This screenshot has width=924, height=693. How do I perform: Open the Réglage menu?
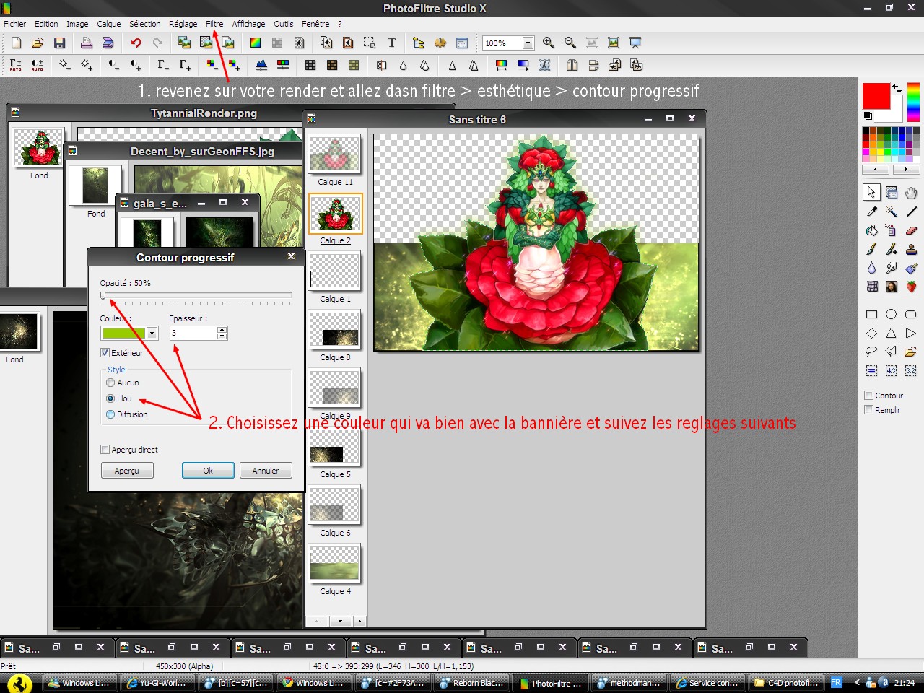point(183,24)
